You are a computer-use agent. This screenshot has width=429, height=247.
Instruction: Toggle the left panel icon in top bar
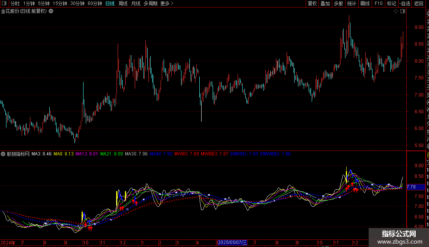point(4,3)
